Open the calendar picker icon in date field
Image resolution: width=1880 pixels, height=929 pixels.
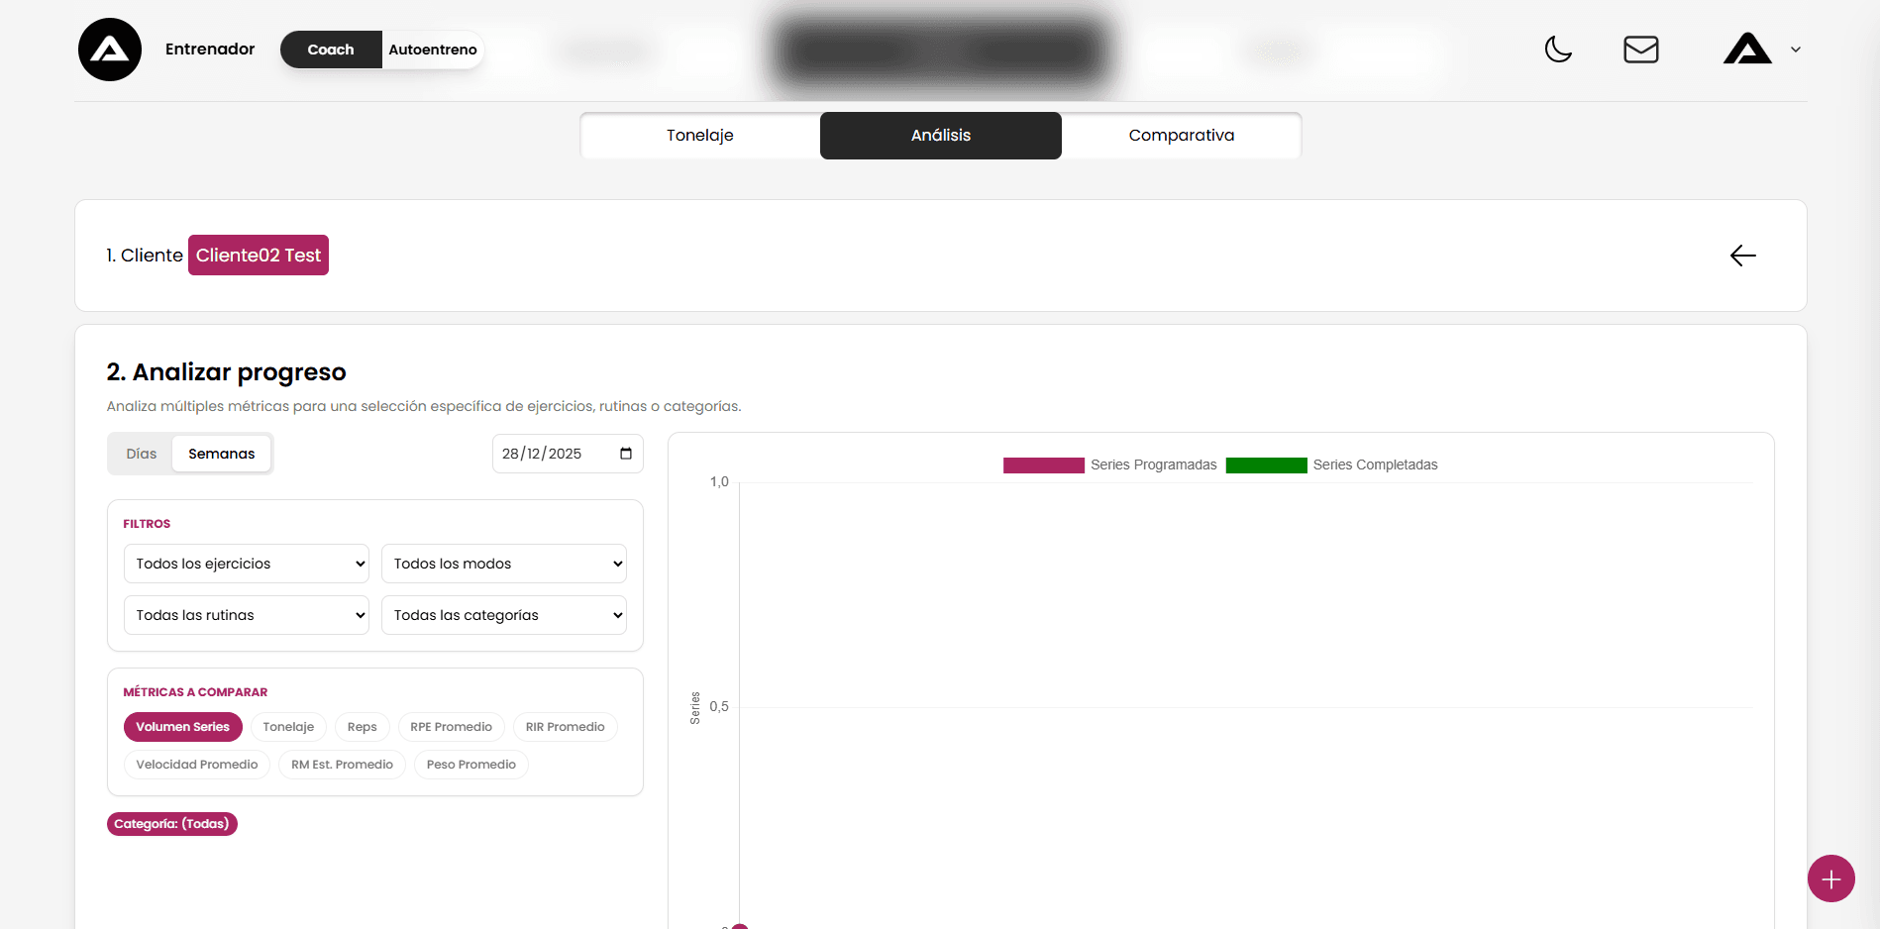point(626,454)
